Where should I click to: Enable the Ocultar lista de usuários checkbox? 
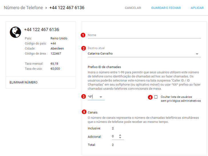click(156, 97)
